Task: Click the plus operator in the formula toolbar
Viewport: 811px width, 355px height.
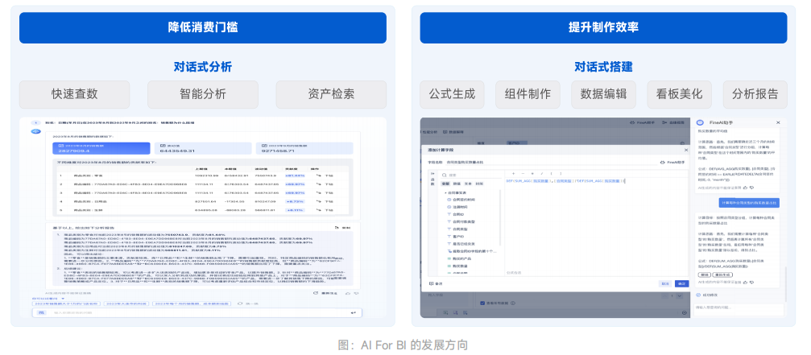Action: (514, 174)
